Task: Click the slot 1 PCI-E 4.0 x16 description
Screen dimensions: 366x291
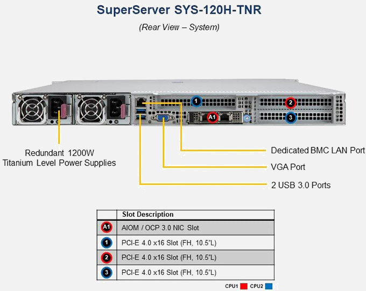Action: tap(169, 243)
